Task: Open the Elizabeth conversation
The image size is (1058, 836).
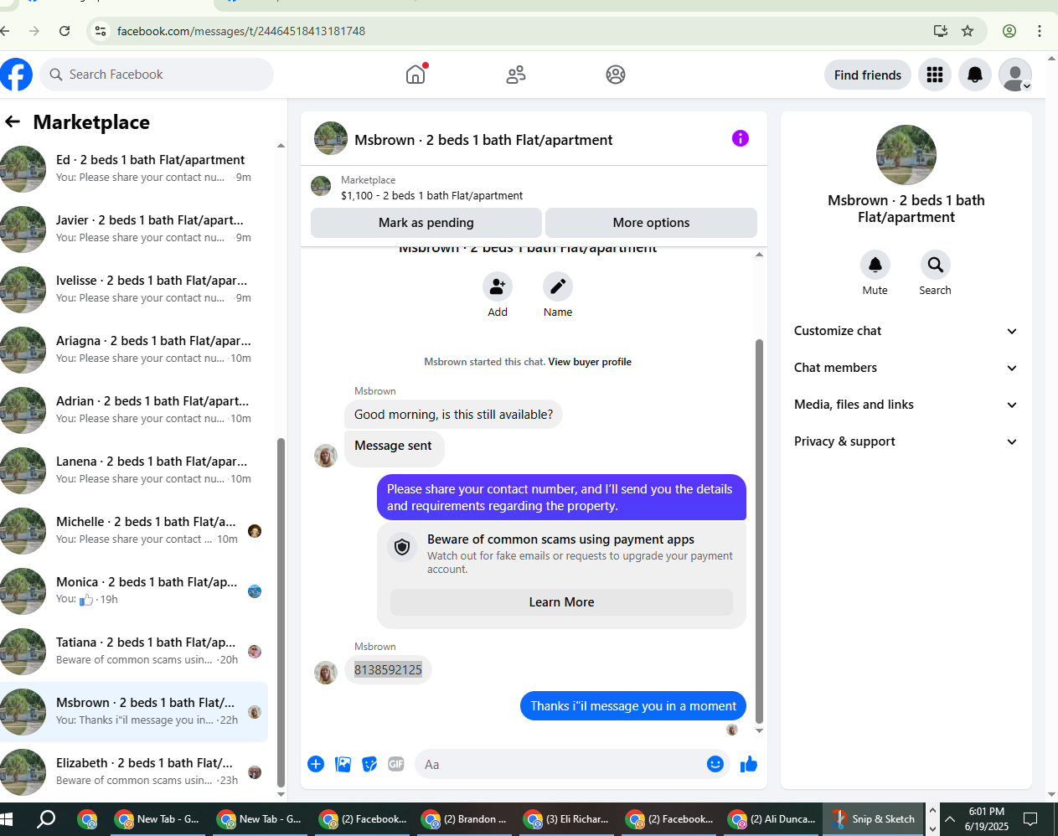Action: pos(134,771)
